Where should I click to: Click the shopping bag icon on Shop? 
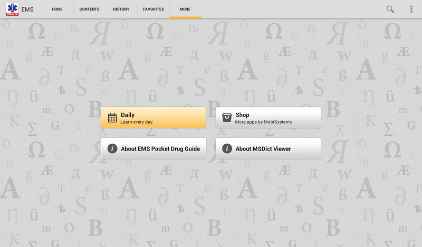(x=227, y=117)
